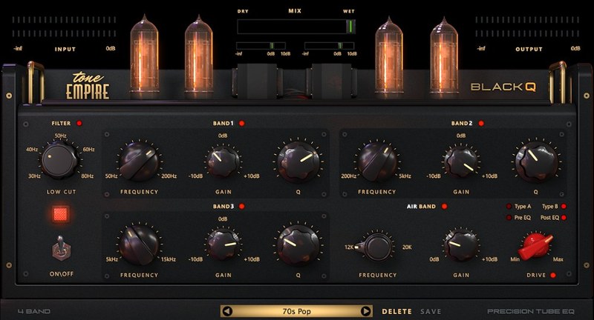594x320 pixels.
Task: Click the Band 1 Gain knob
Action: click(x=223, y=161)
